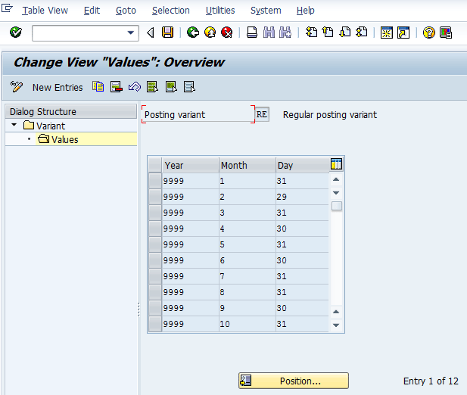Select the row for month 6
The image size is (467, 395).
pyautogui.click(x=155, y=260)
